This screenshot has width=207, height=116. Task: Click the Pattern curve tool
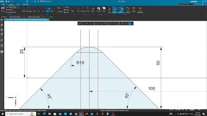tap(67, 10)
